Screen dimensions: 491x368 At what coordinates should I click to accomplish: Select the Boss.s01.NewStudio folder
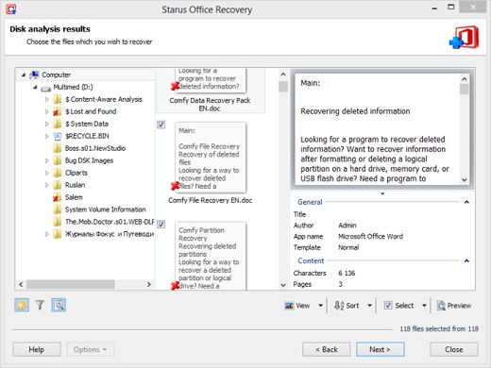click(x=95, y=148)
